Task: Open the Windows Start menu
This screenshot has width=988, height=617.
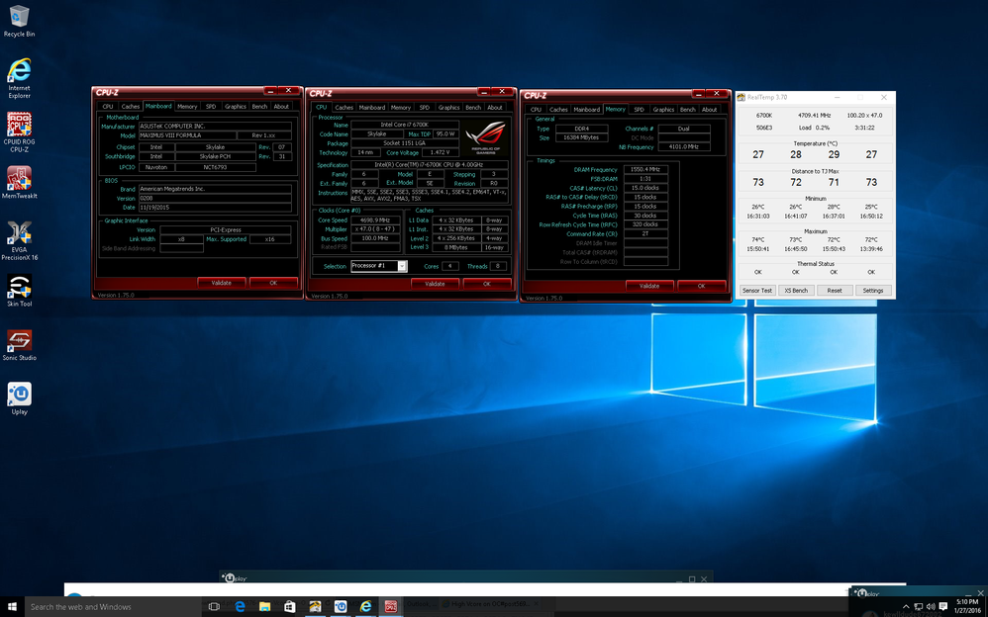Action: [x=12, y=606]
